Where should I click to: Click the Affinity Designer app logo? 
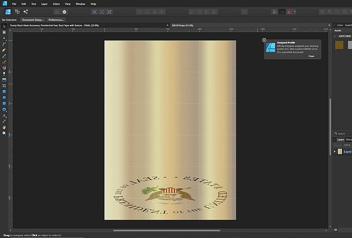coord(5,4)
